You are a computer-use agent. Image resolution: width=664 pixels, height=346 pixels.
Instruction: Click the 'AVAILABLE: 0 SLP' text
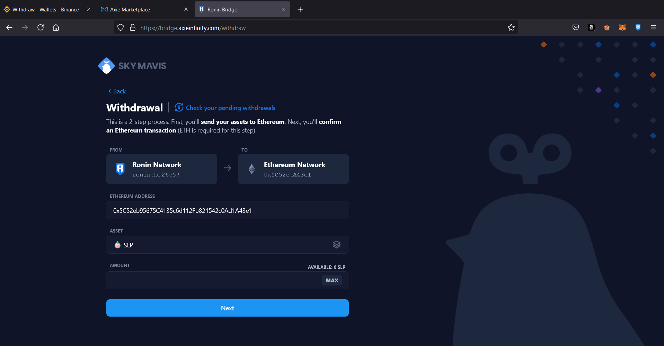327,267
